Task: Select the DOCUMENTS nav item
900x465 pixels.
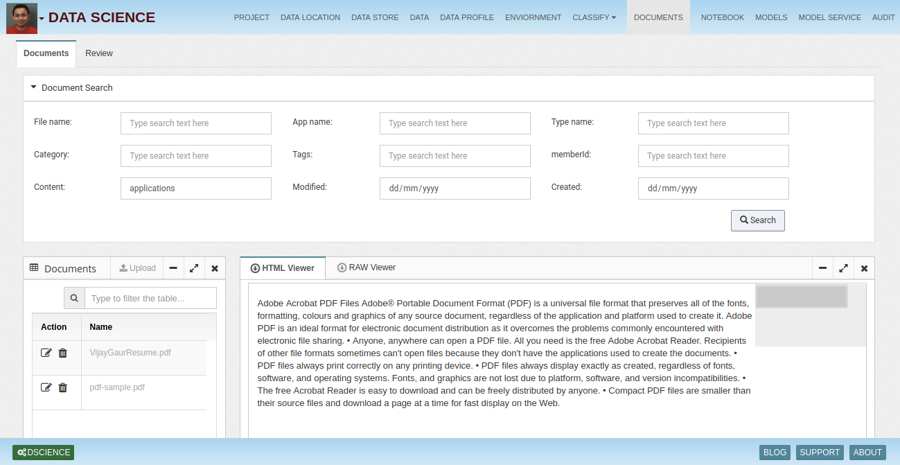Action: click(x=658, y=17)
